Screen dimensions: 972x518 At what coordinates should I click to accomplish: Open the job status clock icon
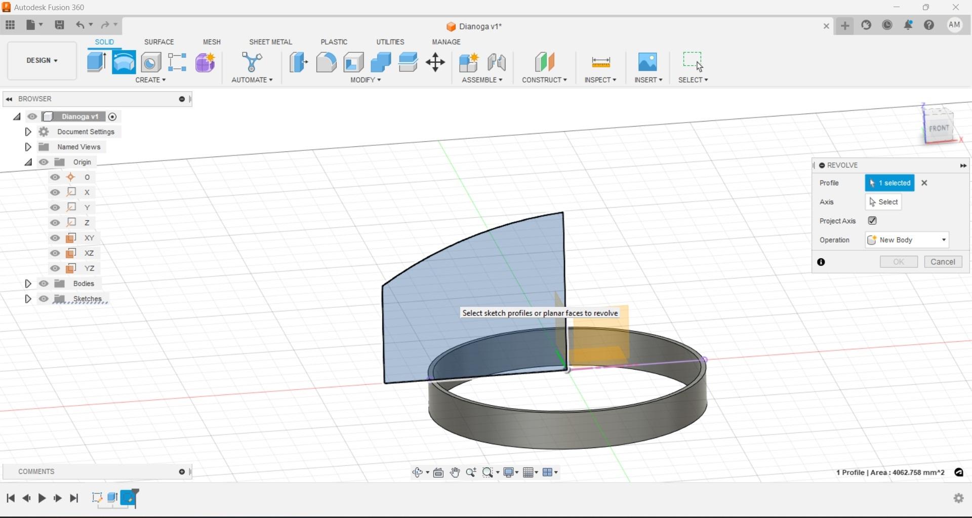tap(887, 25)
